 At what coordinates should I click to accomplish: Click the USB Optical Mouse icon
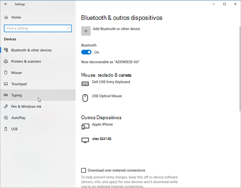(x=85, y=98)
